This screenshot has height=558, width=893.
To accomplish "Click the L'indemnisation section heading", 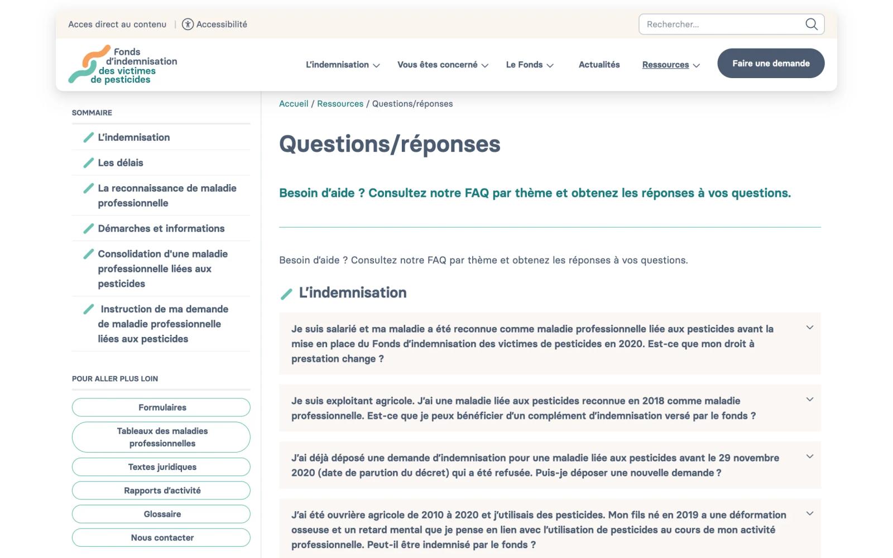I will [352, 292].
